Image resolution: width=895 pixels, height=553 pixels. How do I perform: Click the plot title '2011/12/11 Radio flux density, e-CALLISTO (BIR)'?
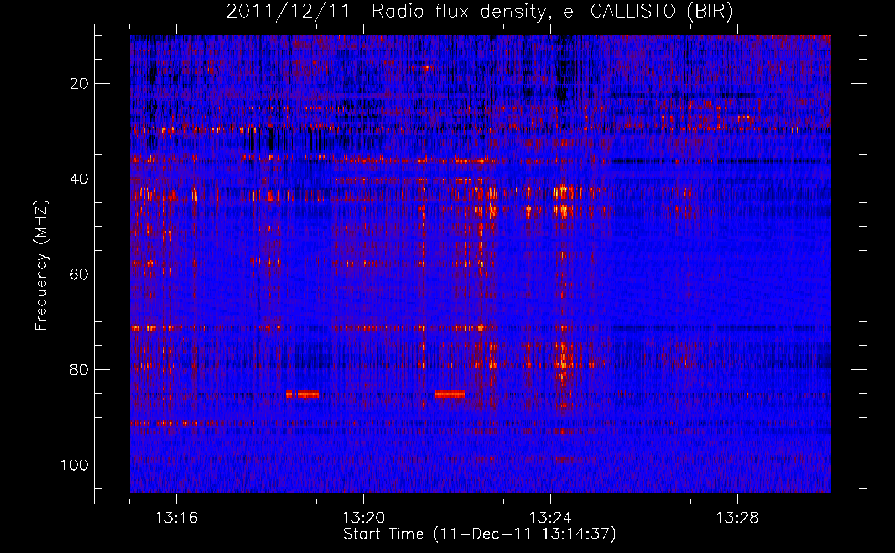pyautogui.click(x=480, y=12)
